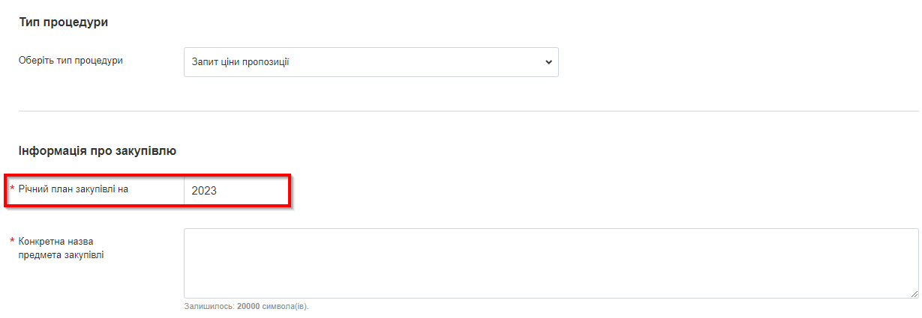Click the 'символа(ів)' counter text
Viewport: 922px width, 318px height.
(285, 307)
